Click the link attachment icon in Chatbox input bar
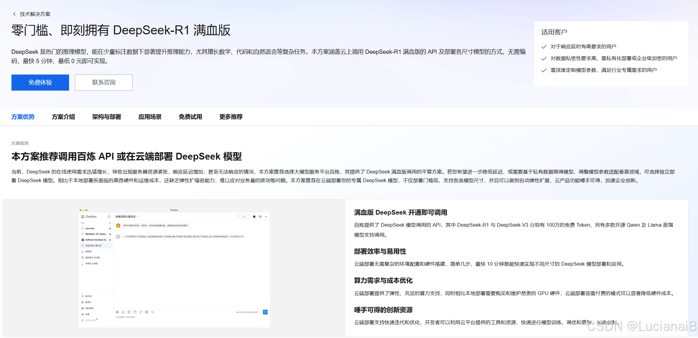The width and height of the screenshot is (698, 338). point(141,312)
